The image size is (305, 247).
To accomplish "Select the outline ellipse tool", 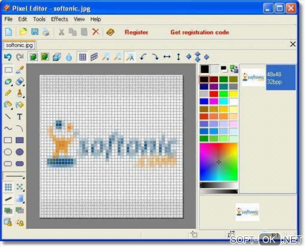I will tap(8, 152).
